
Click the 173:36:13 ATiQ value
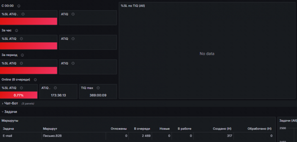(x=58, y=95)
